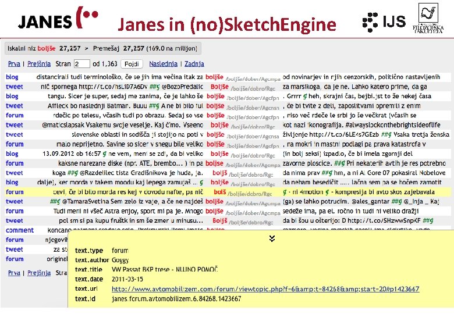Open tweet source of 'za st' row
Screen dimensions: 454x314
coord(15,249)
